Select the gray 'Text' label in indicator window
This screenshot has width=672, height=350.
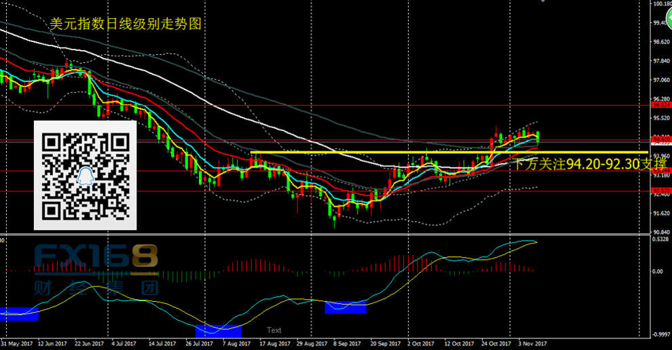[274, 330]
